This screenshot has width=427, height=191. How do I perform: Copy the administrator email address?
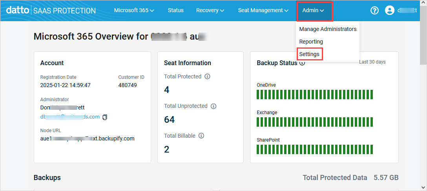[x=105, y=117]
